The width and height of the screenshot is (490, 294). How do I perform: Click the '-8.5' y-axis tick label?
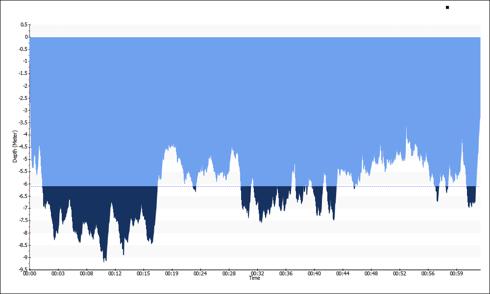click(24, 245)
